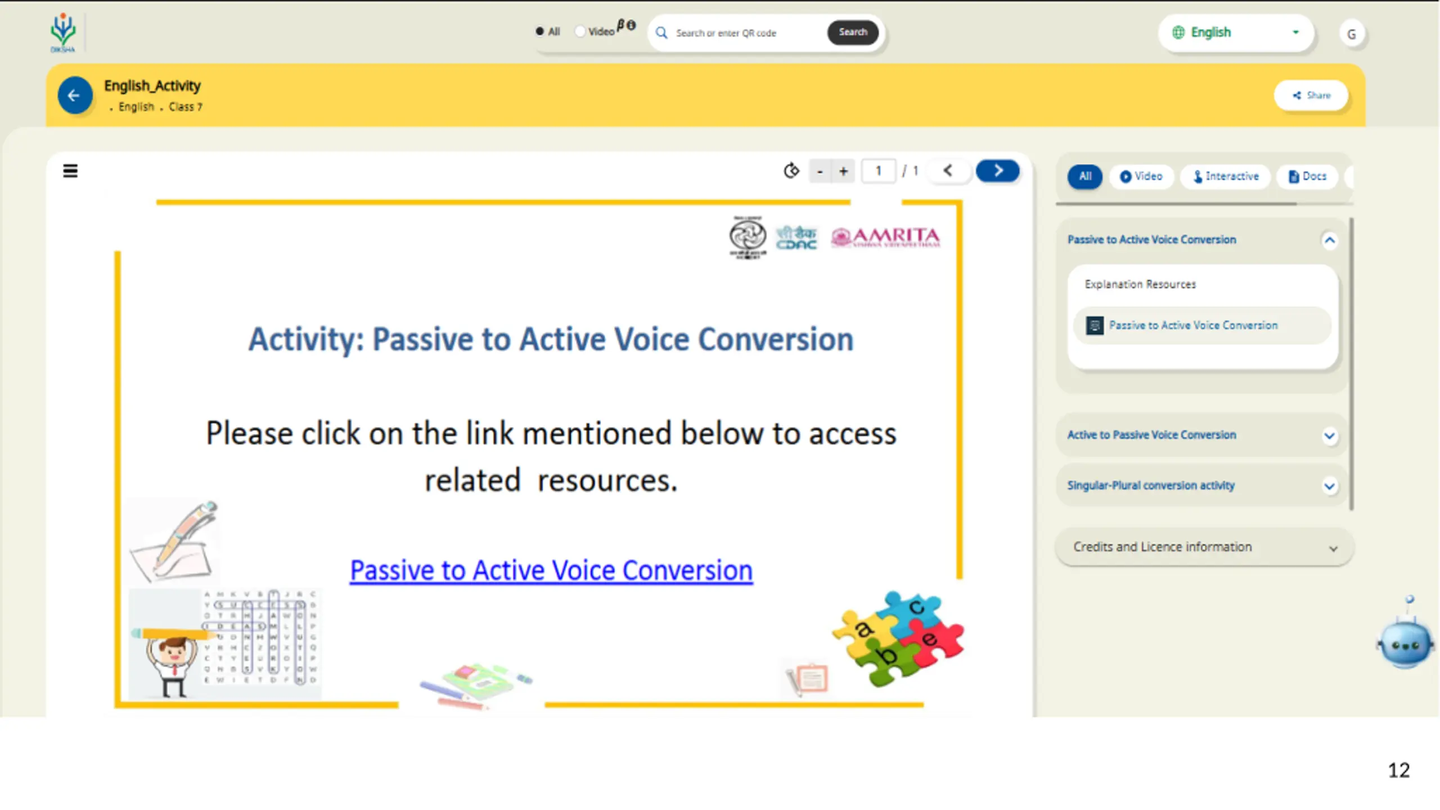Click the search magnifier icon
Image resolution: width=1440 pixels, height=810 pixels.
[x=662, y=33]
